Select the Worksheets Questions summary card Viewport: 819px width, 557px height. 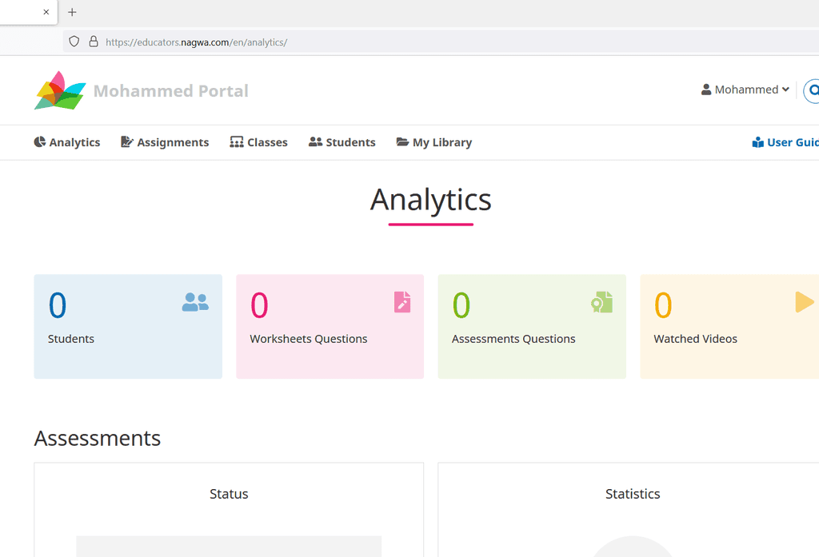pyautogui.click(x=330, y=326)
